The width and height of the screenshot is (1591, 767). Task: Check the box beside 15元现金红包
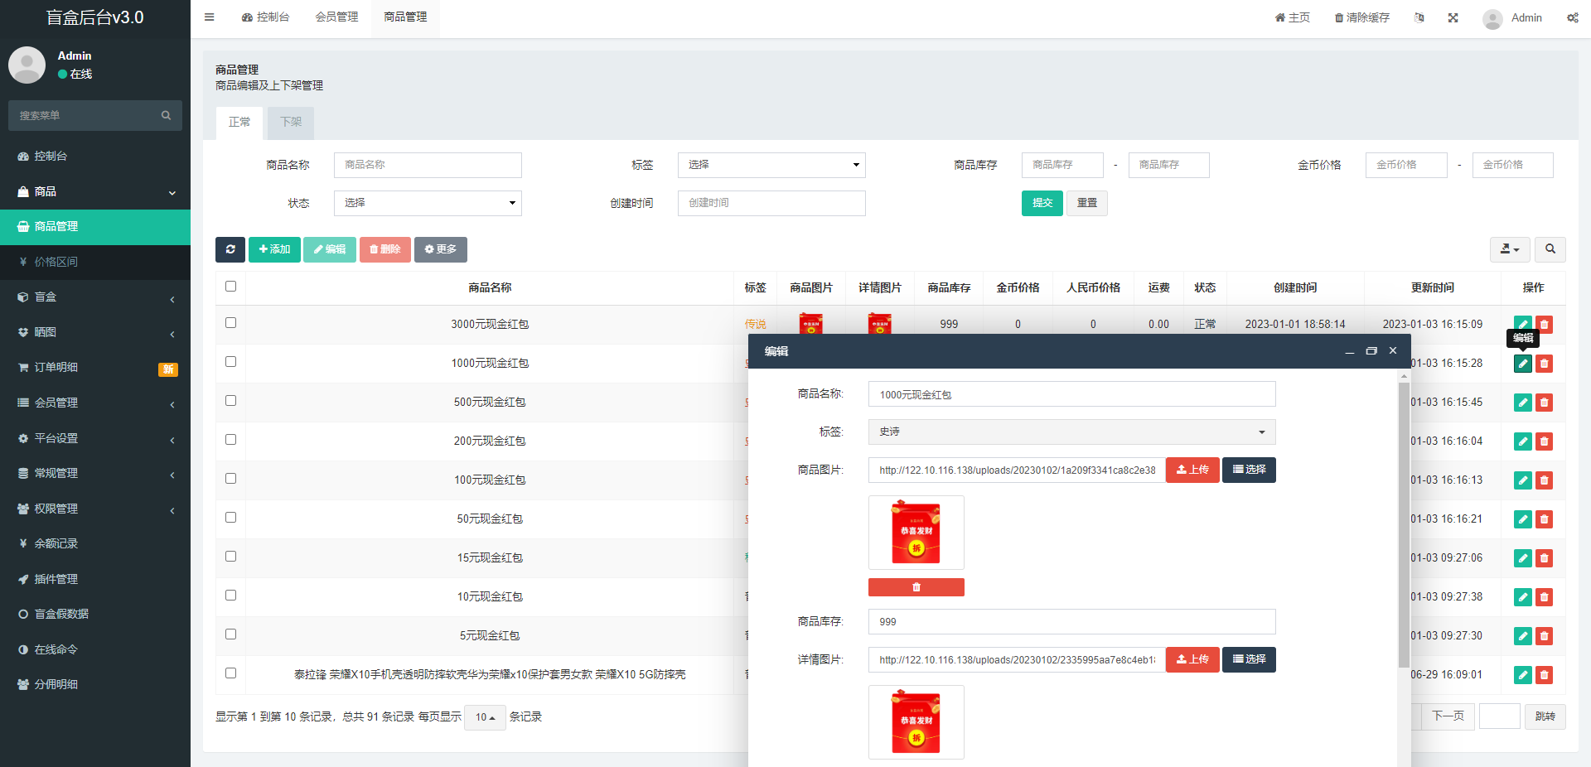[x=231, y=557]
